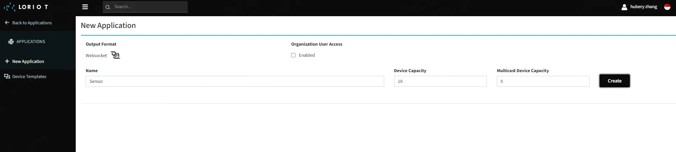Click the Websocket output format icon
This screenshot has height=152, width=676.
click(x=116, y=55)
